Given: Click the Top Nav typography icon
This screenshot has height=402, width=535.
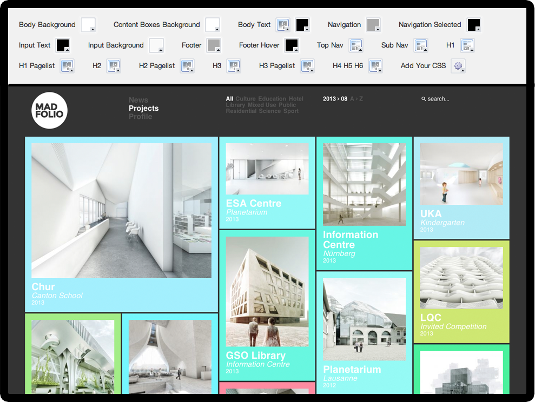Looking at the screenshot, I should click(x=355, y=45).
